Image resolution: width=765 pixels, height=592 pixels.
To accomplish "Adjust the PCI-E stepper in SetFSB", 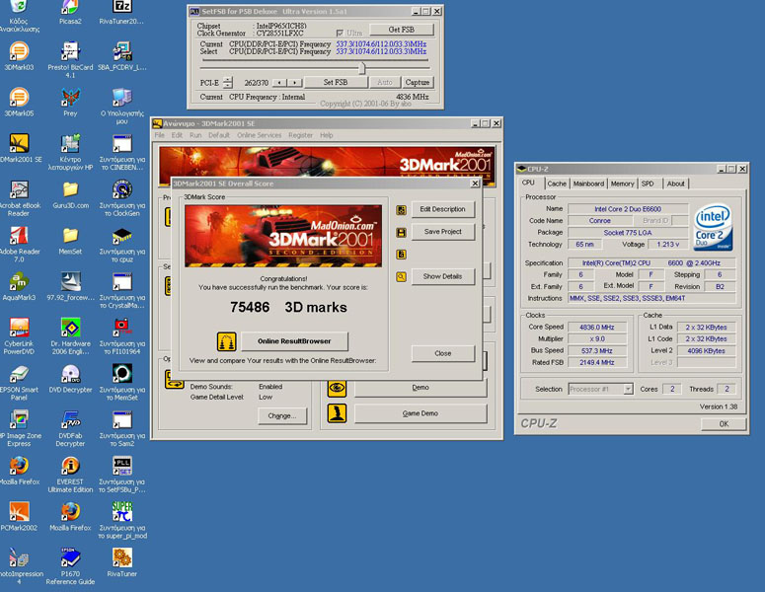I will [x=228, y=83].
